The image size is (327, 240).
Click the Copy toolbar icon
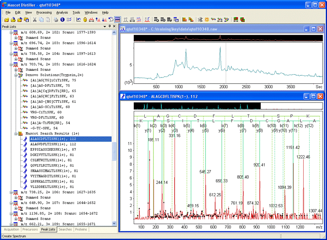pyautogui.click(x=41, y=20)
